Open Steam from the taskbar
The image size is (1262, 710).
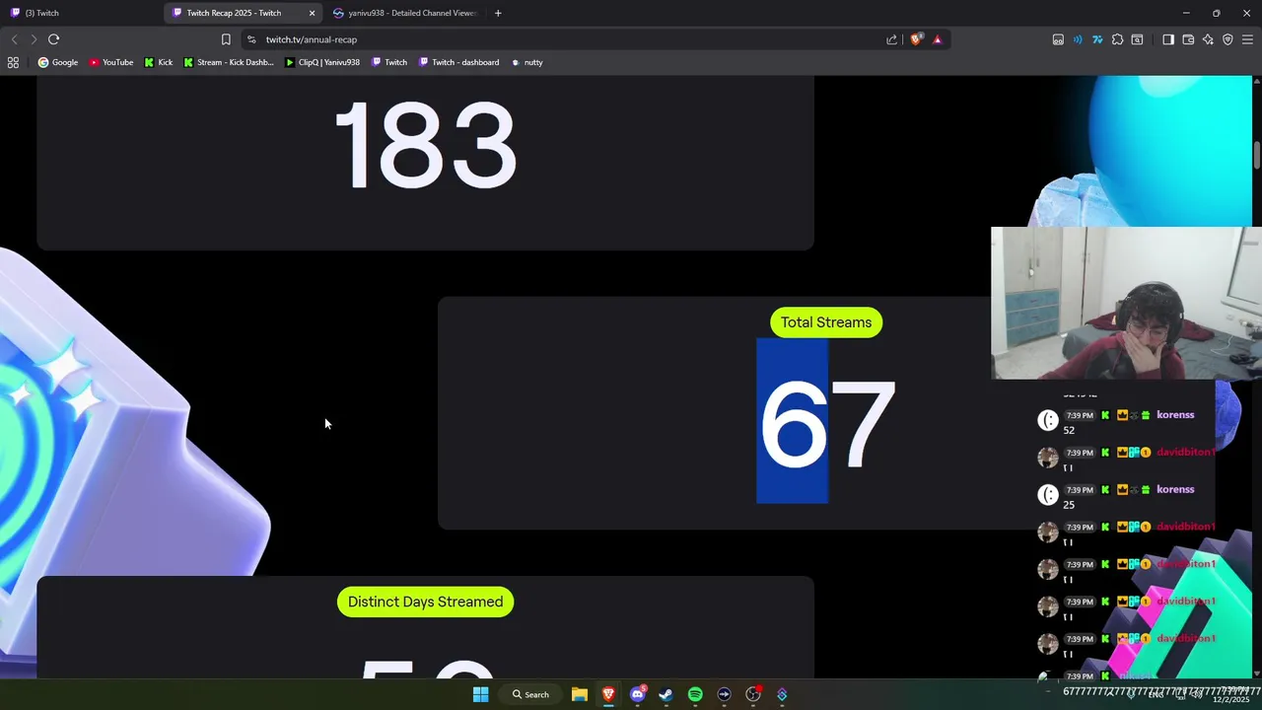click(x=666, y=694)
